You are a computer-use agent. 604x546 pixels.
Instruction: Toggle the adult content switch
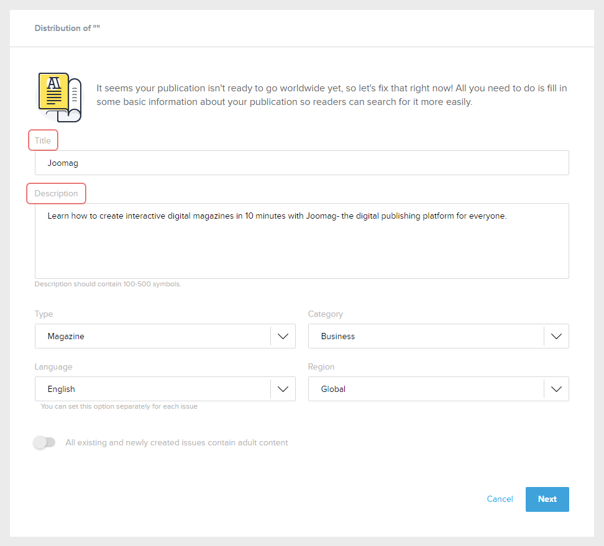pyautogui.click(x=45, y=443)
